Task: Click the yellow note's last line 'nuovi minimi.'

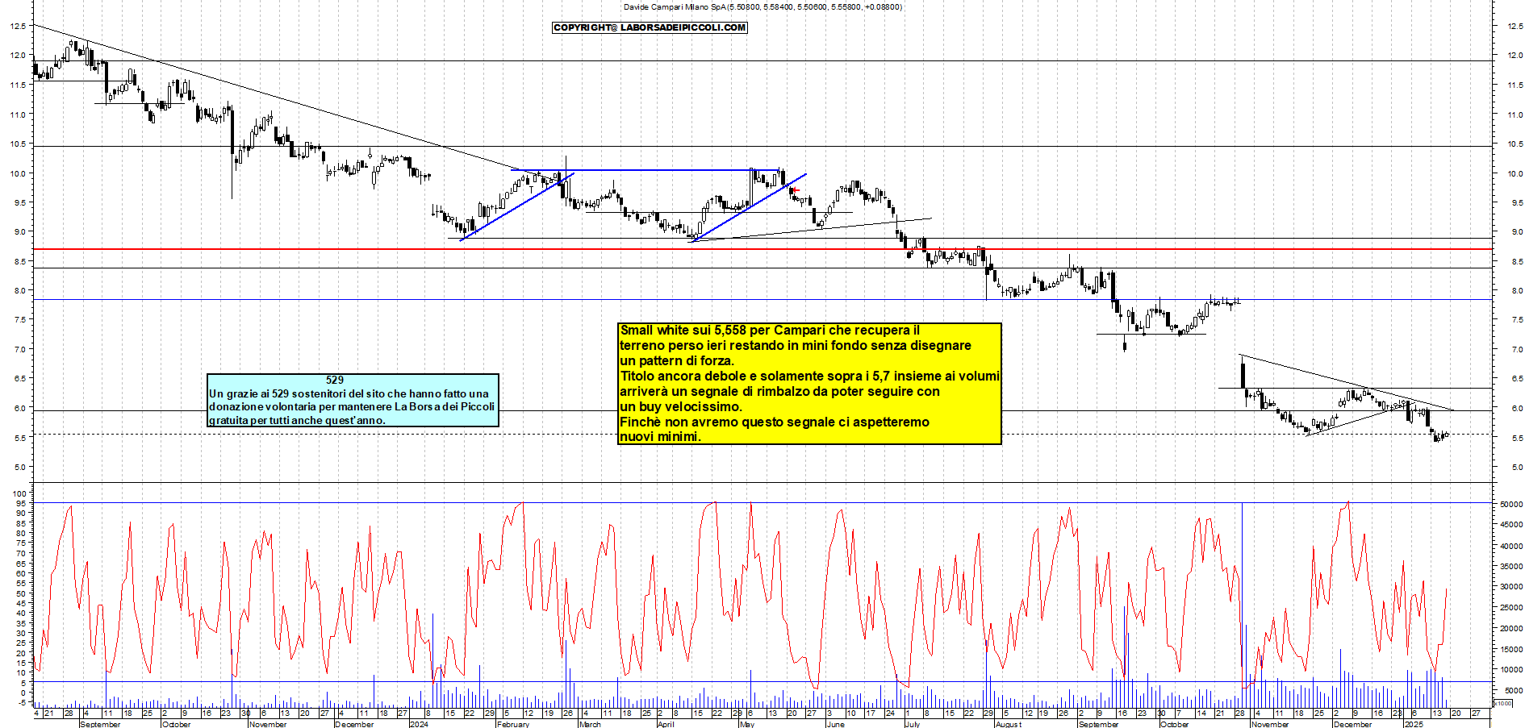Action: pyautogui.click(x=660, y=437)
